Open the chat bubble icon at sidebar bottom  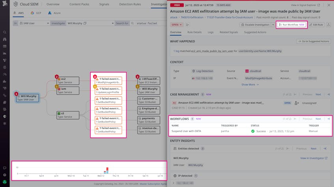(x=5, y=168)
